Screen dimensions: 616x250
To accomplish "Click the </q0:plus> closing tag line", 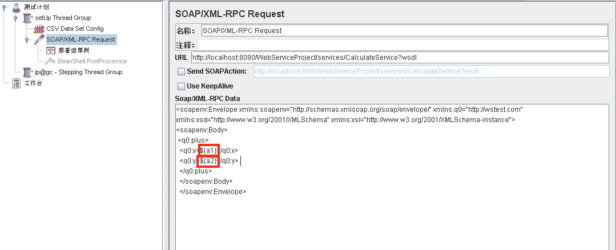I will (196, 171).
